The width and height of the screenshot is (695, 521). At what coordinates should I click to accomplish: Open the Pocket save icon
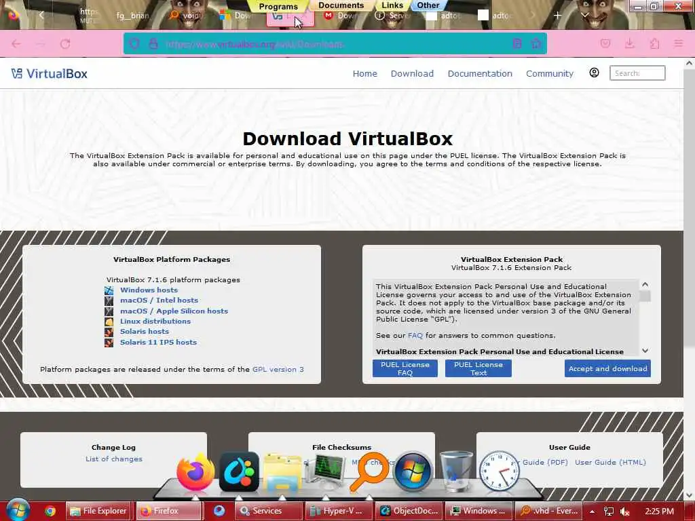[605, 43]
